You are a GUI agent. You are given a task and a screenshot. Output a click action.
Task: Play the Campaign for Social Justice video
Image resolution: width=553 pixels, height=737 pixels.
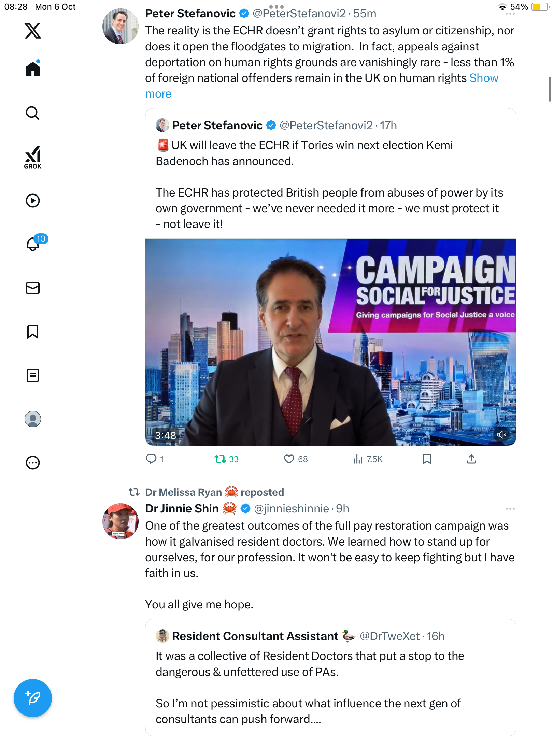pos(330,342)
